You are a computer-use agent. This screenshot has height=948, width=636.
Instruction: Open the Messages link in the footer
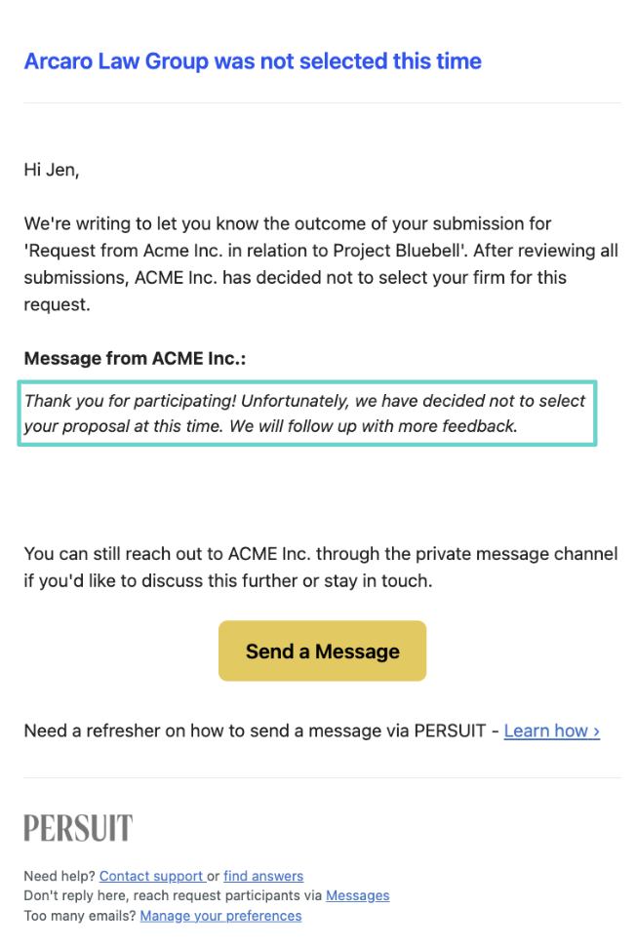[x=357, y=895]
